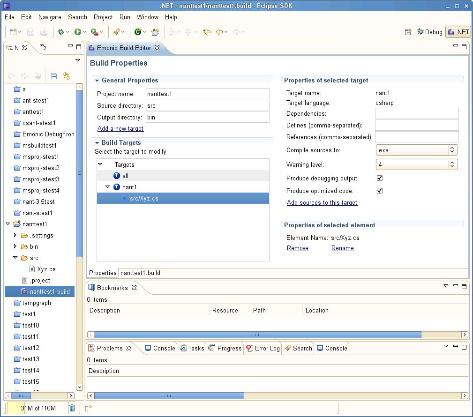473x417 pixels.
Task: Click the Project name input field
Action: coord(207,94)
